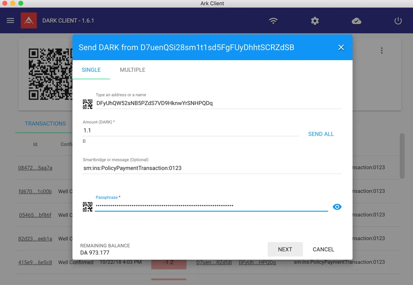Scan QR code for recipient address
Viewport: 413px width, 285px height.
[87, 104]
